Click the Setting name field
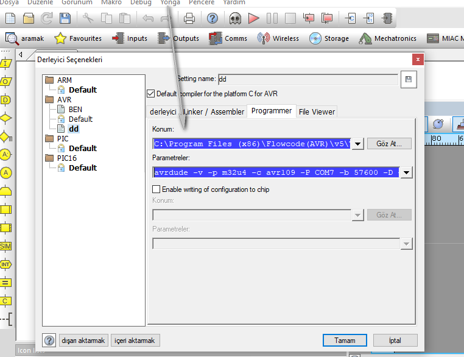The width and height of the screenshot is (464, 357). (x=308, y=79)
